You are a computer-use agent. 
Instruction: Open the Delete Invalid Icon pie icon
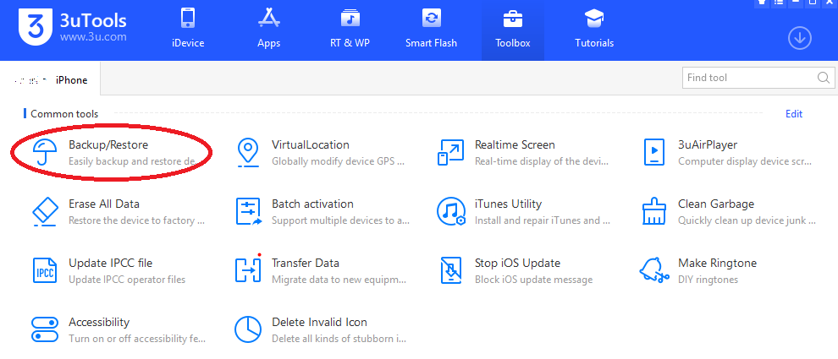(248, 330)
